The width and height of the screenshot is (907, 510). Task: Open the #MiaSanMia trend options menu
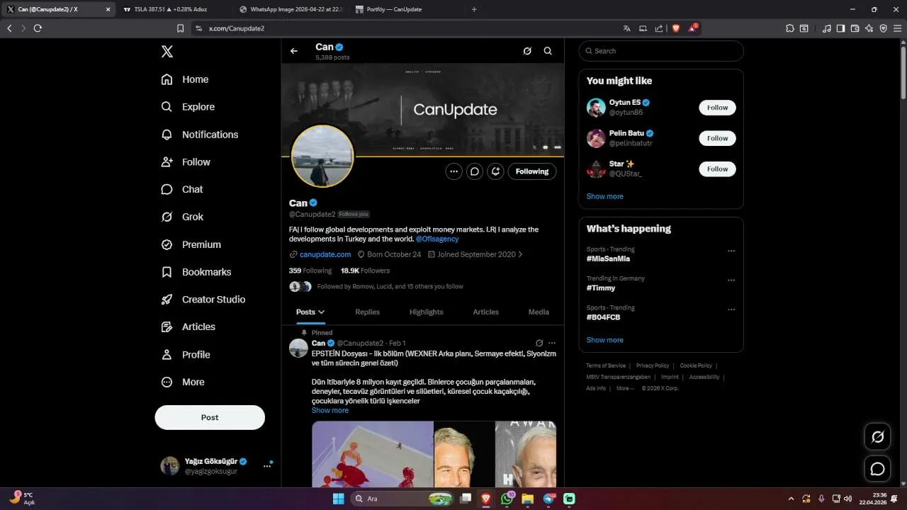pos(731,251)
